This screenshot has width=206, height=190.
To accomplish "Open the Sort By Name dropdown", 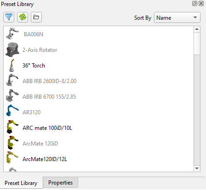I will (x=177, y=17).
